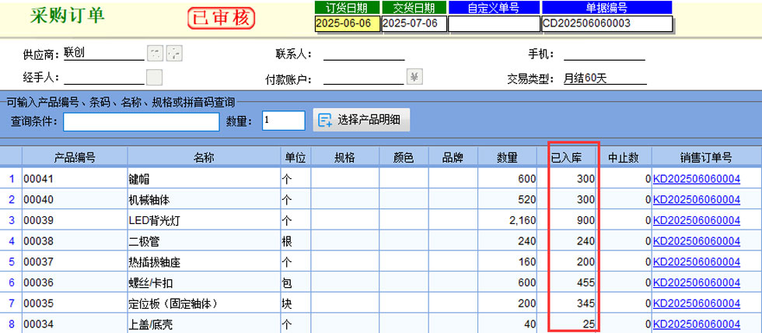Open sales order link in row 8
Viewport: 762px width, 333px height.
pyautogui.click(x=696, y=324)
